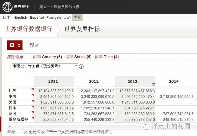
Task: Click cell 12,104,325,300,199.2
Action: point(56,91)
